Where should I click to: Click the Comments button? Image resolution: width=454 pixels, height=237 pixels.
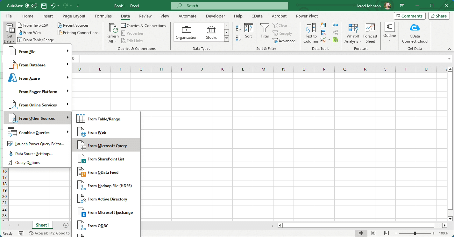(409, 16)
